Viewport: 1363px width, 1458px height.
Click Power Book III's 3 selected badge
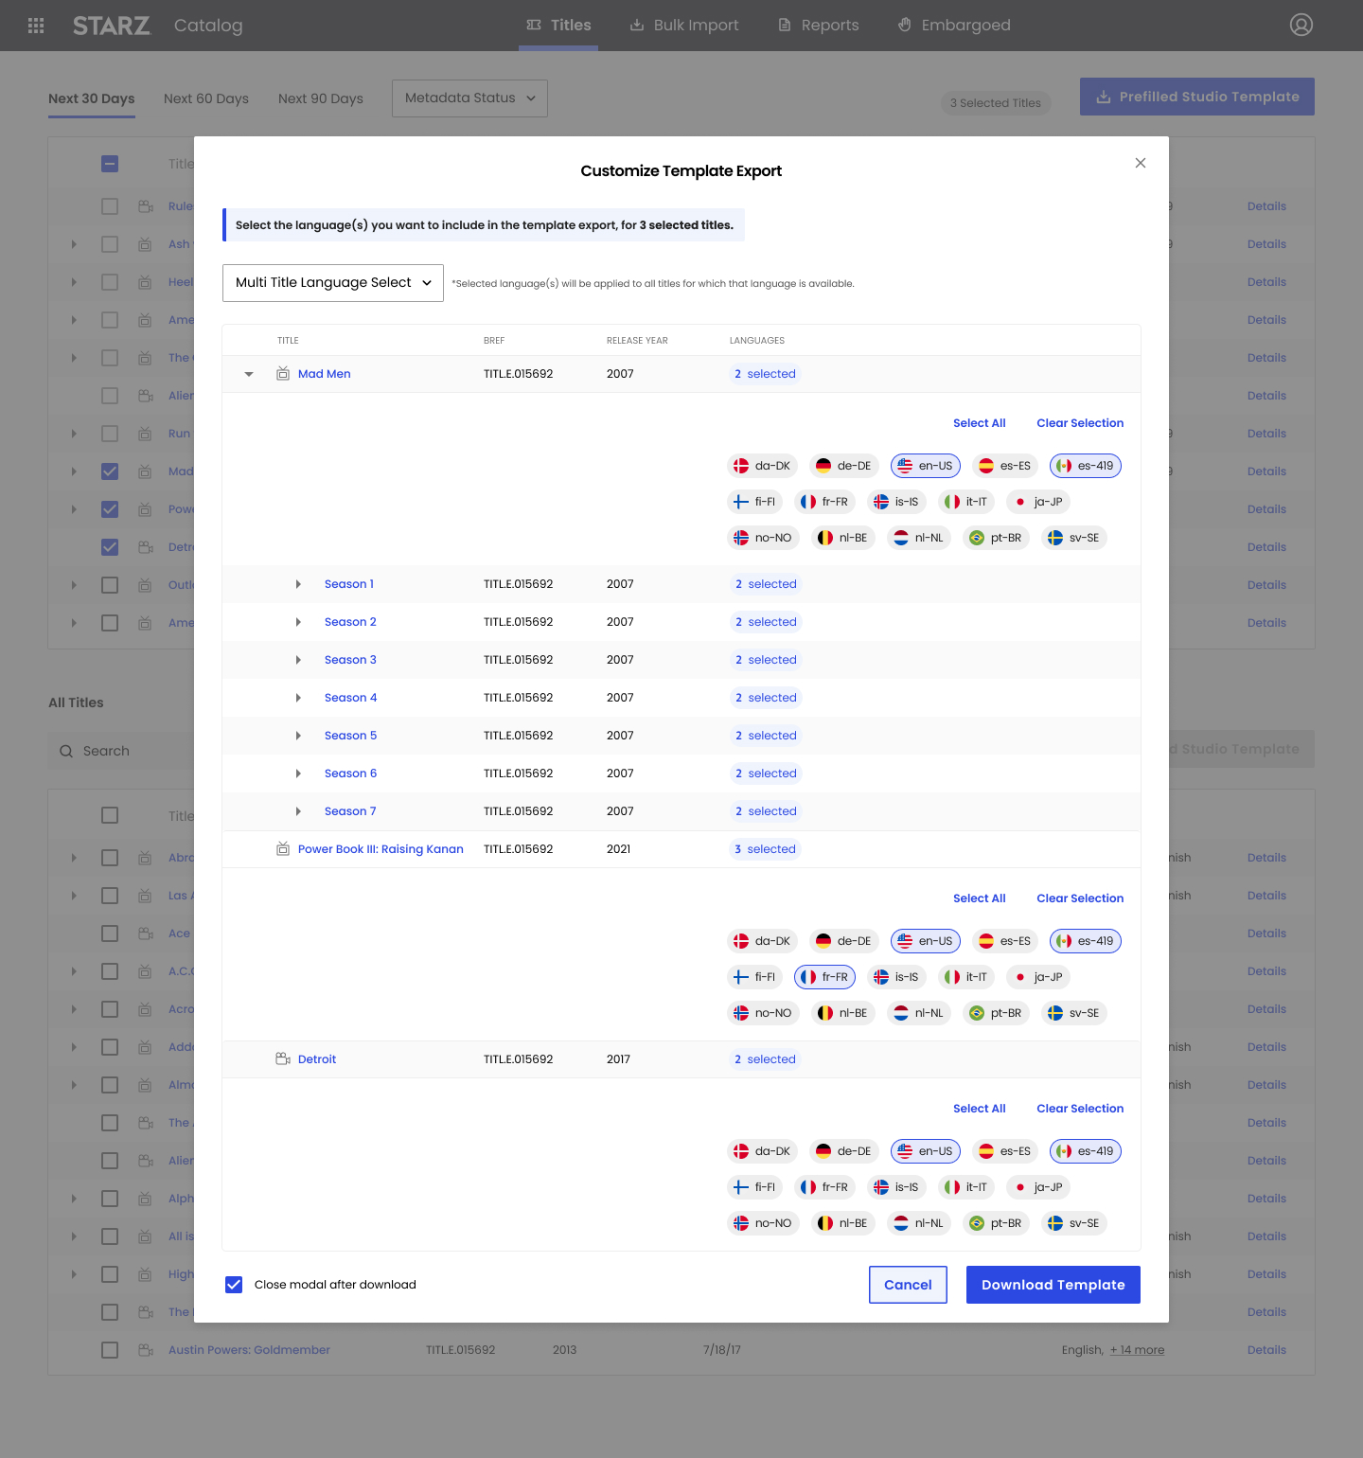(765, 849)
